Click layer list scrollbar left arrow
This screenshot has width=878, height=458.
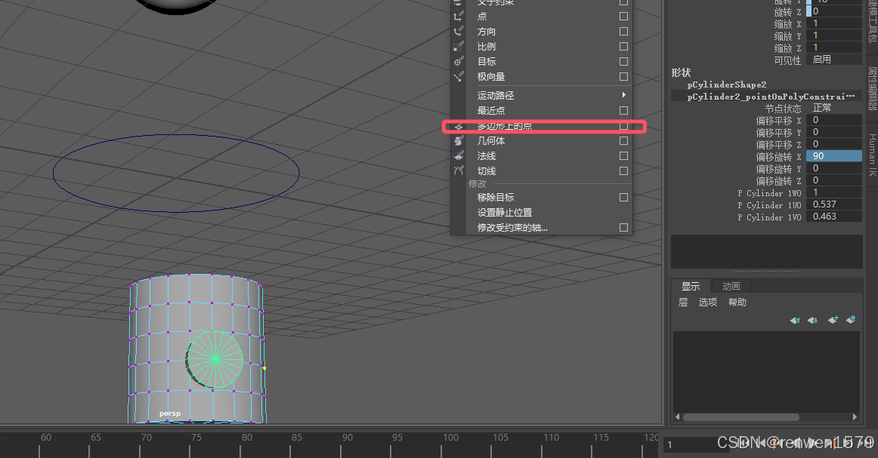(x=678, y=417)
